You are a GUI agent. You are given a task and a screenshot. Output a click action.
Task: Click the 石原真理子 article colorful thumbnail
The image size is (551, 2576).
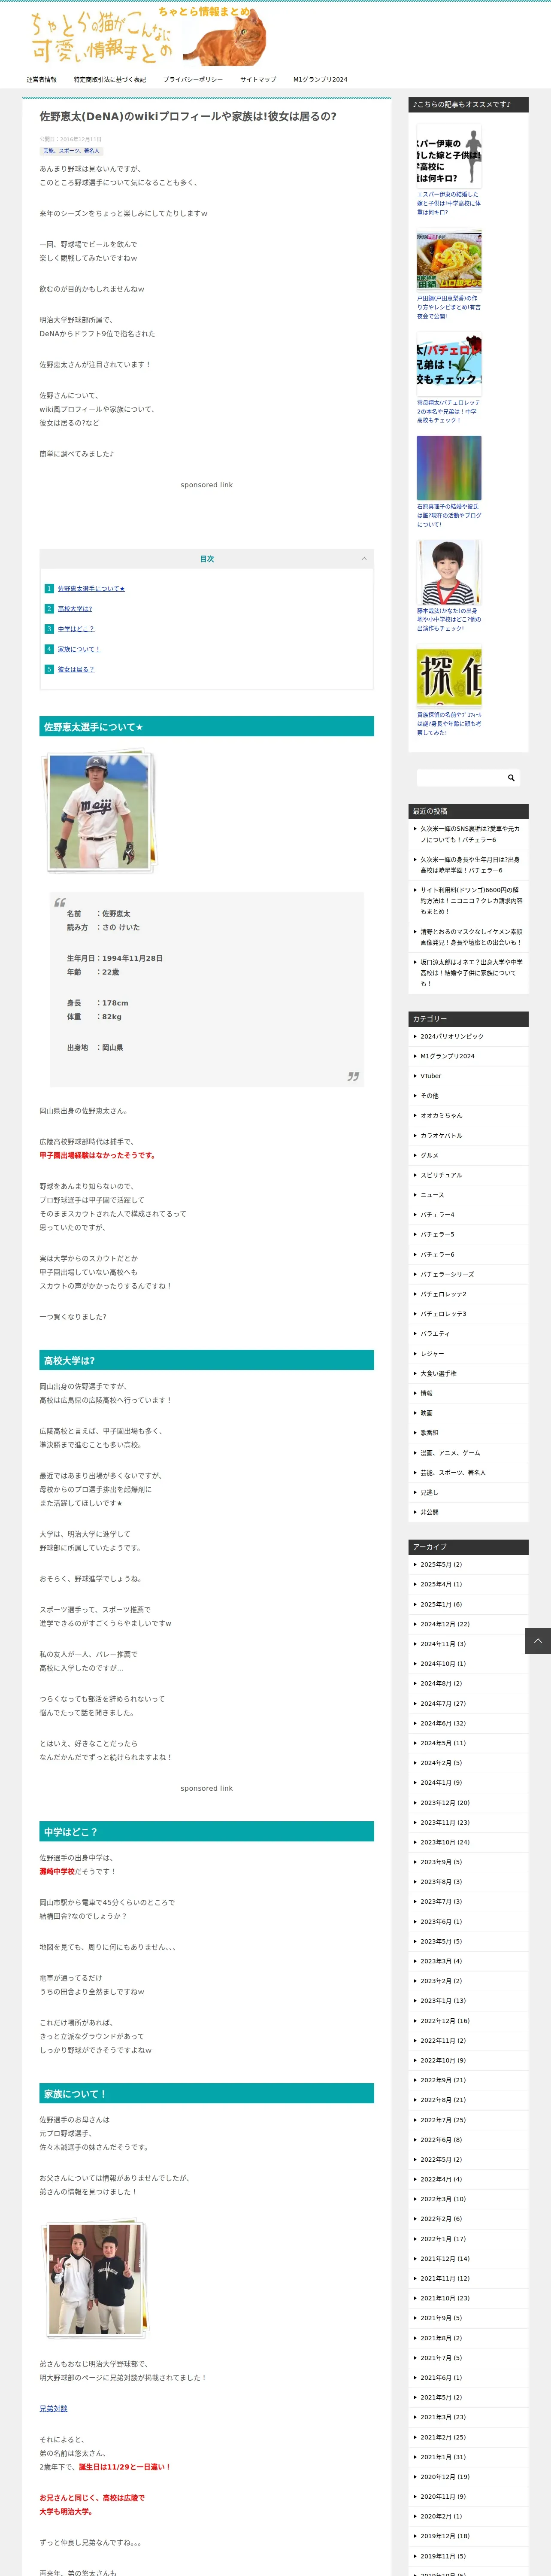(x=449, y=468)
